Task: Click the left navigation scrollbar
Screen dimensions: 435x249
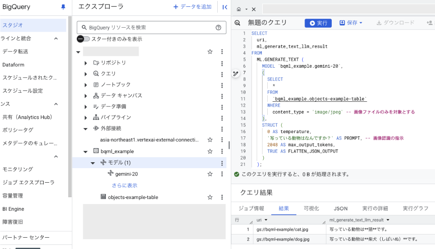Action: tap(70, 107)
